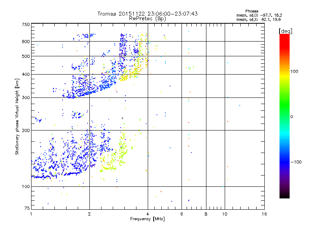This screenshot has height=233, width=311.
Task: Click the '300' y-axis tick label
Action: pos(26,98)
